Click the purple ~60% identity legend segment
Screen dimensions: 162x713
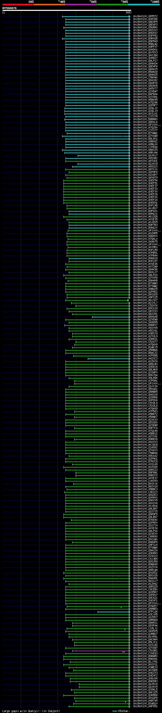pos(81,5)
